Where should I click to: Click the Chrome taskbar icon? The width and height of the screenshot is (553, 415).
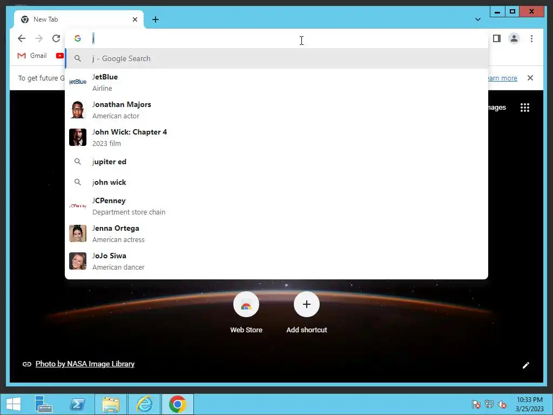(177, 404)
